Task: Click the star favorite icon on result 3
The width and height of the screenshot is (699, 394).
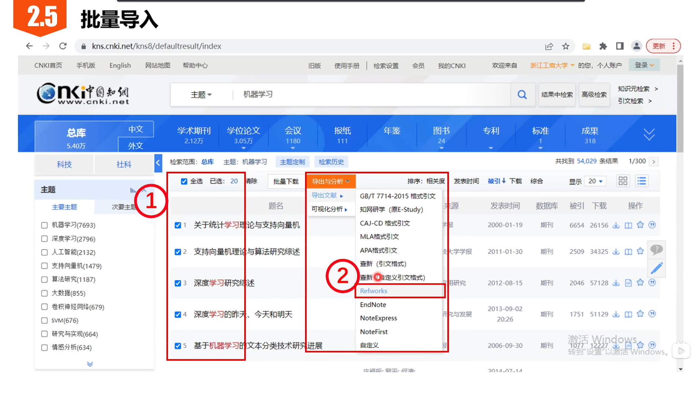Action: click(x=640, y=283)
